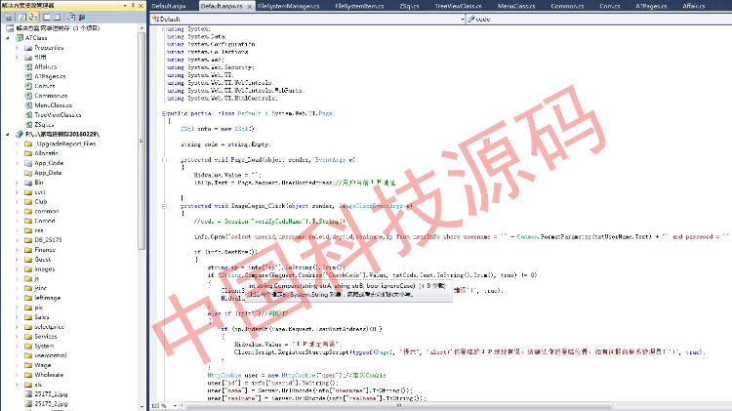The image size is (732, 411).
Task: Collapse the ATClass project node
Action: (8, 38)
